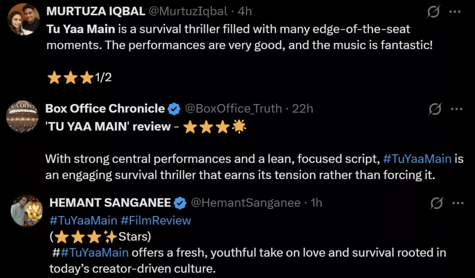Open more options on Box Office Chronicle post
The image size is (475, 278).
(456, 109)
